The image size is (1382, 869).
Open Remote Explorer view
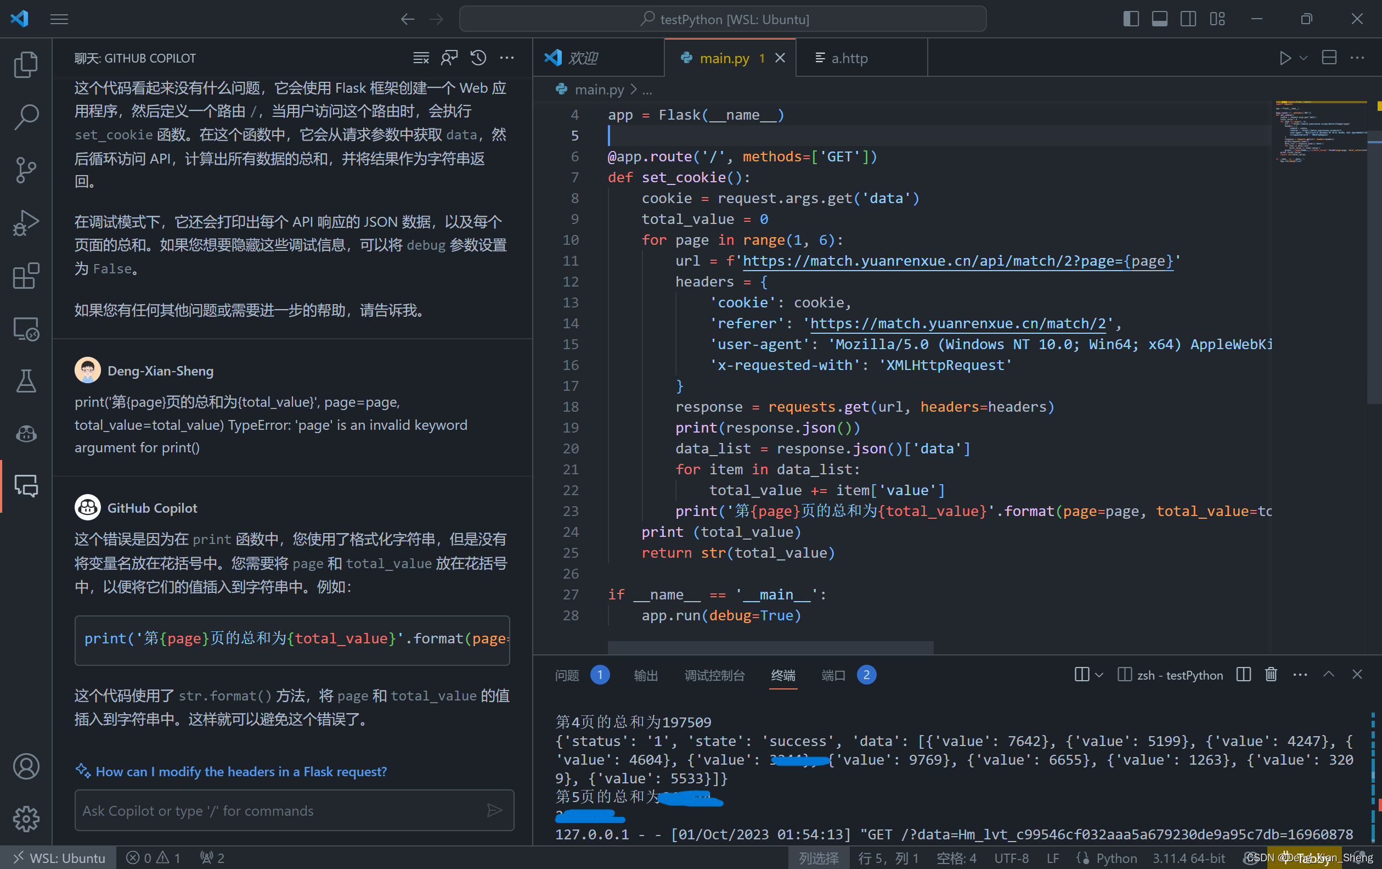26,328
